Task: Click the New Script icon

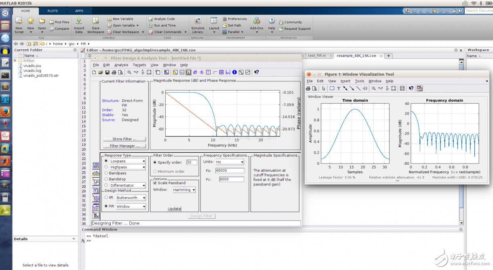Action: click(x=19, y=21)
